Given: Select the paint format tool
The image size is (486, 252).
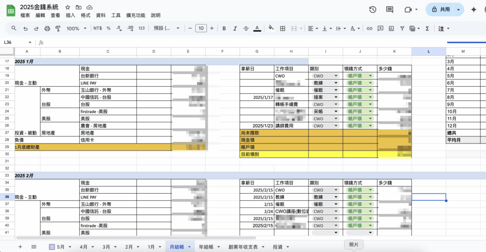Looking at the screenshot, I should point(58,28).
